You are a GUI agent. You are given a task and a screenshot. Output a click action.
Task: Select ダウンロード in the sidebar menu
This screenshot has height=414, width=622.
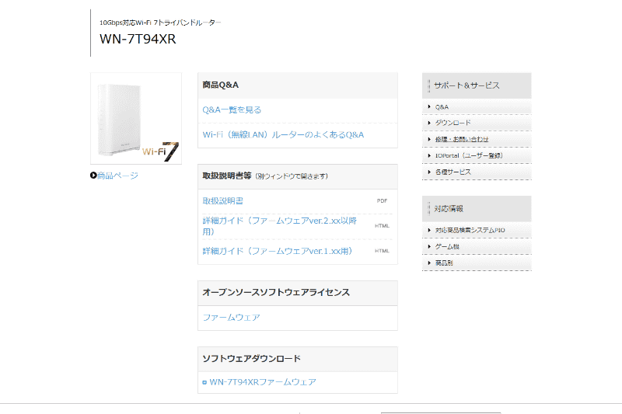click(453, 123)
